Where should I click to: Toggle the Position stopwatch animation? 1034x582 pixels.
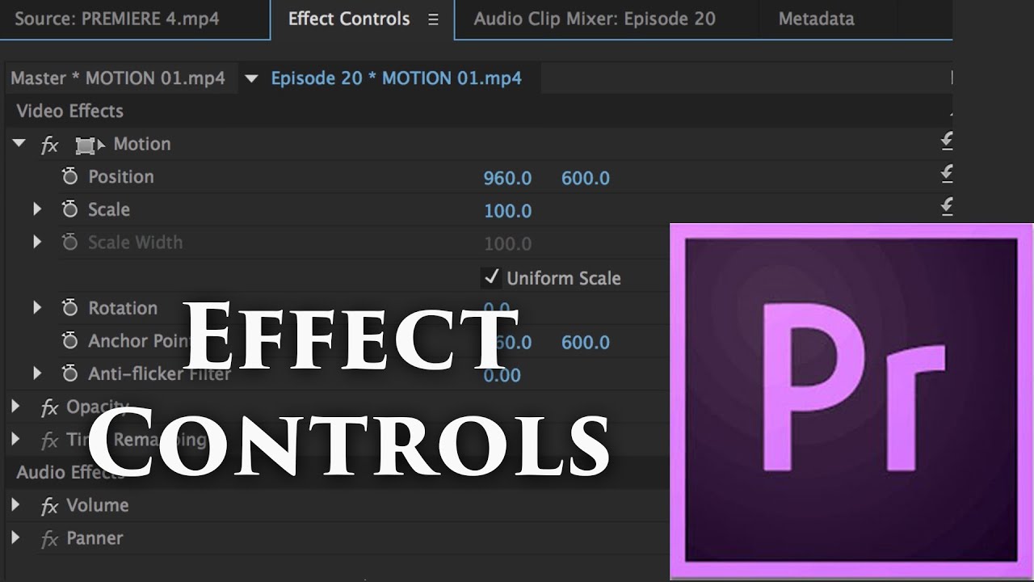point(70,177)
